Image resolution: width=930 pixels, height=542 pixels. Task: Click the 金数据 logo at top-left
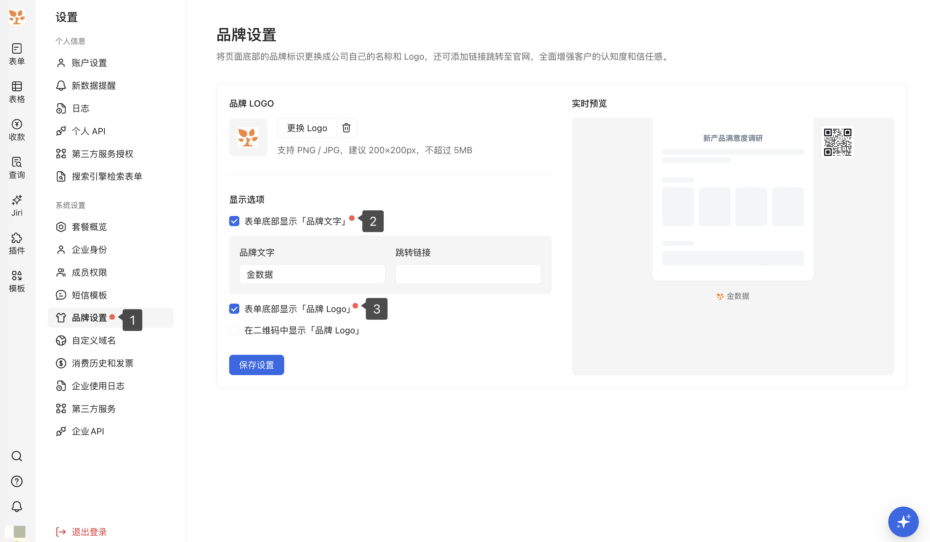pyautogui.click(x=16, y=17)
